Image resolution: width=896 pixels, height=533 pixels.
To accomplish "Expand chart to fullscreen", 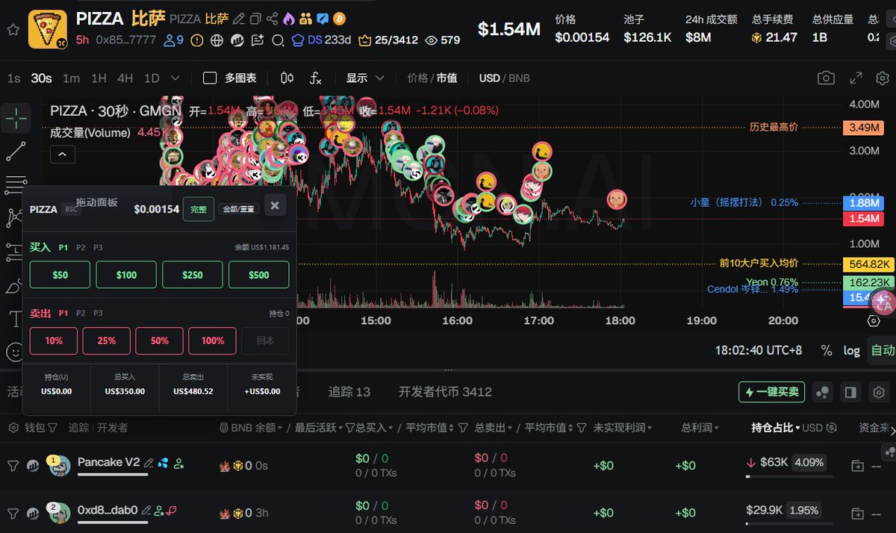I will coord(856,78).
